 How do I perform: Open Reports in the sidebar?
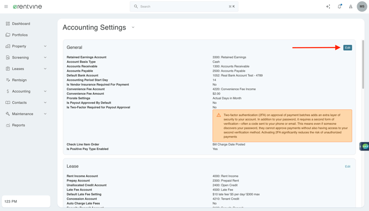18,125
